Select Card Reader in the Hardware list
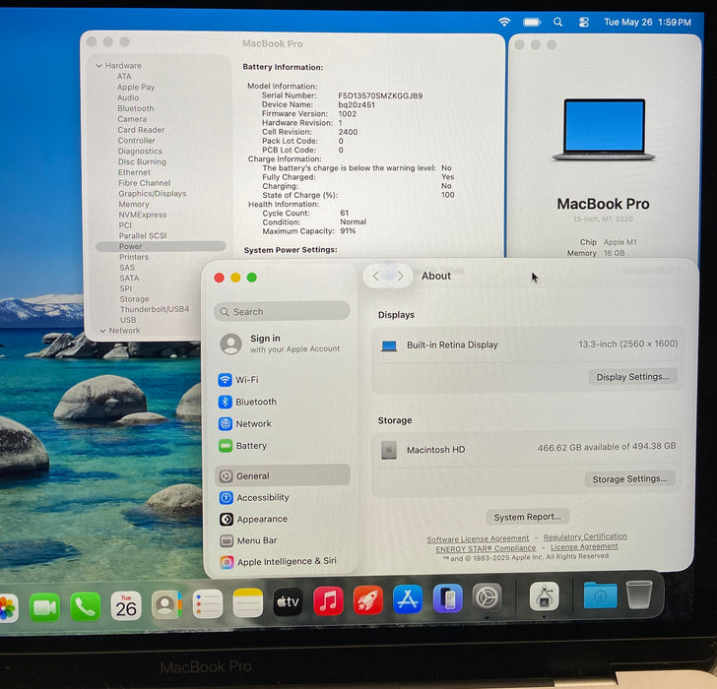This screenshot has height=689, width=717. (x=141, y=130)
